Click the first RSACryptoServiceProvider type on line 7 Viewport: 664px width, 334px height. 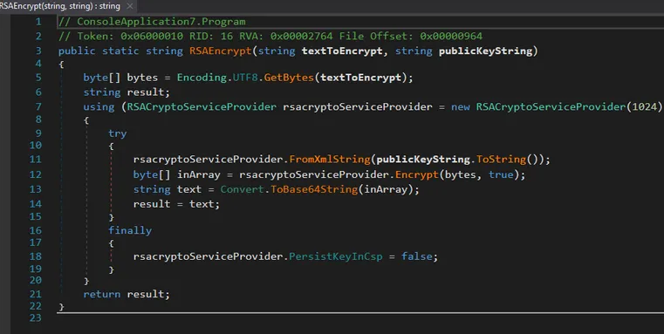[x=202, y=106]
